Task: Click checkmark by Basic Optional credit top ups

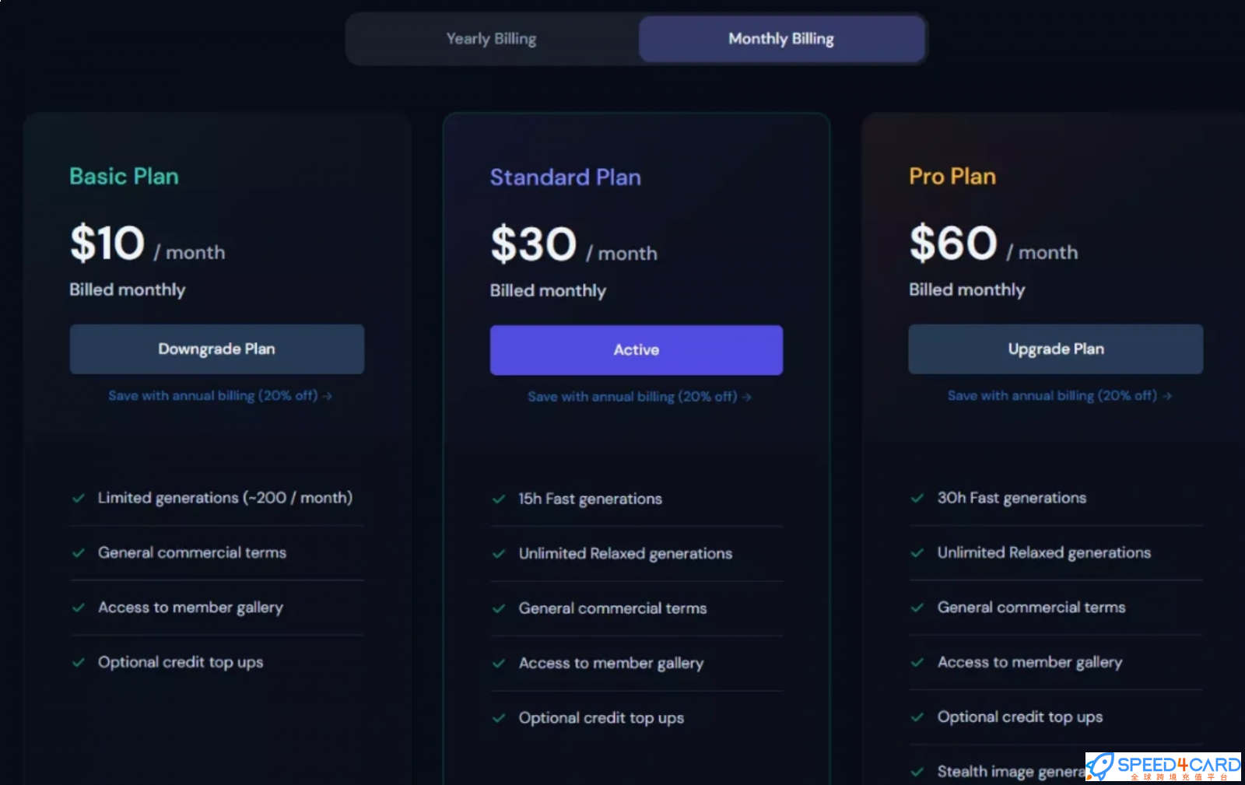Action: [79, 662]
